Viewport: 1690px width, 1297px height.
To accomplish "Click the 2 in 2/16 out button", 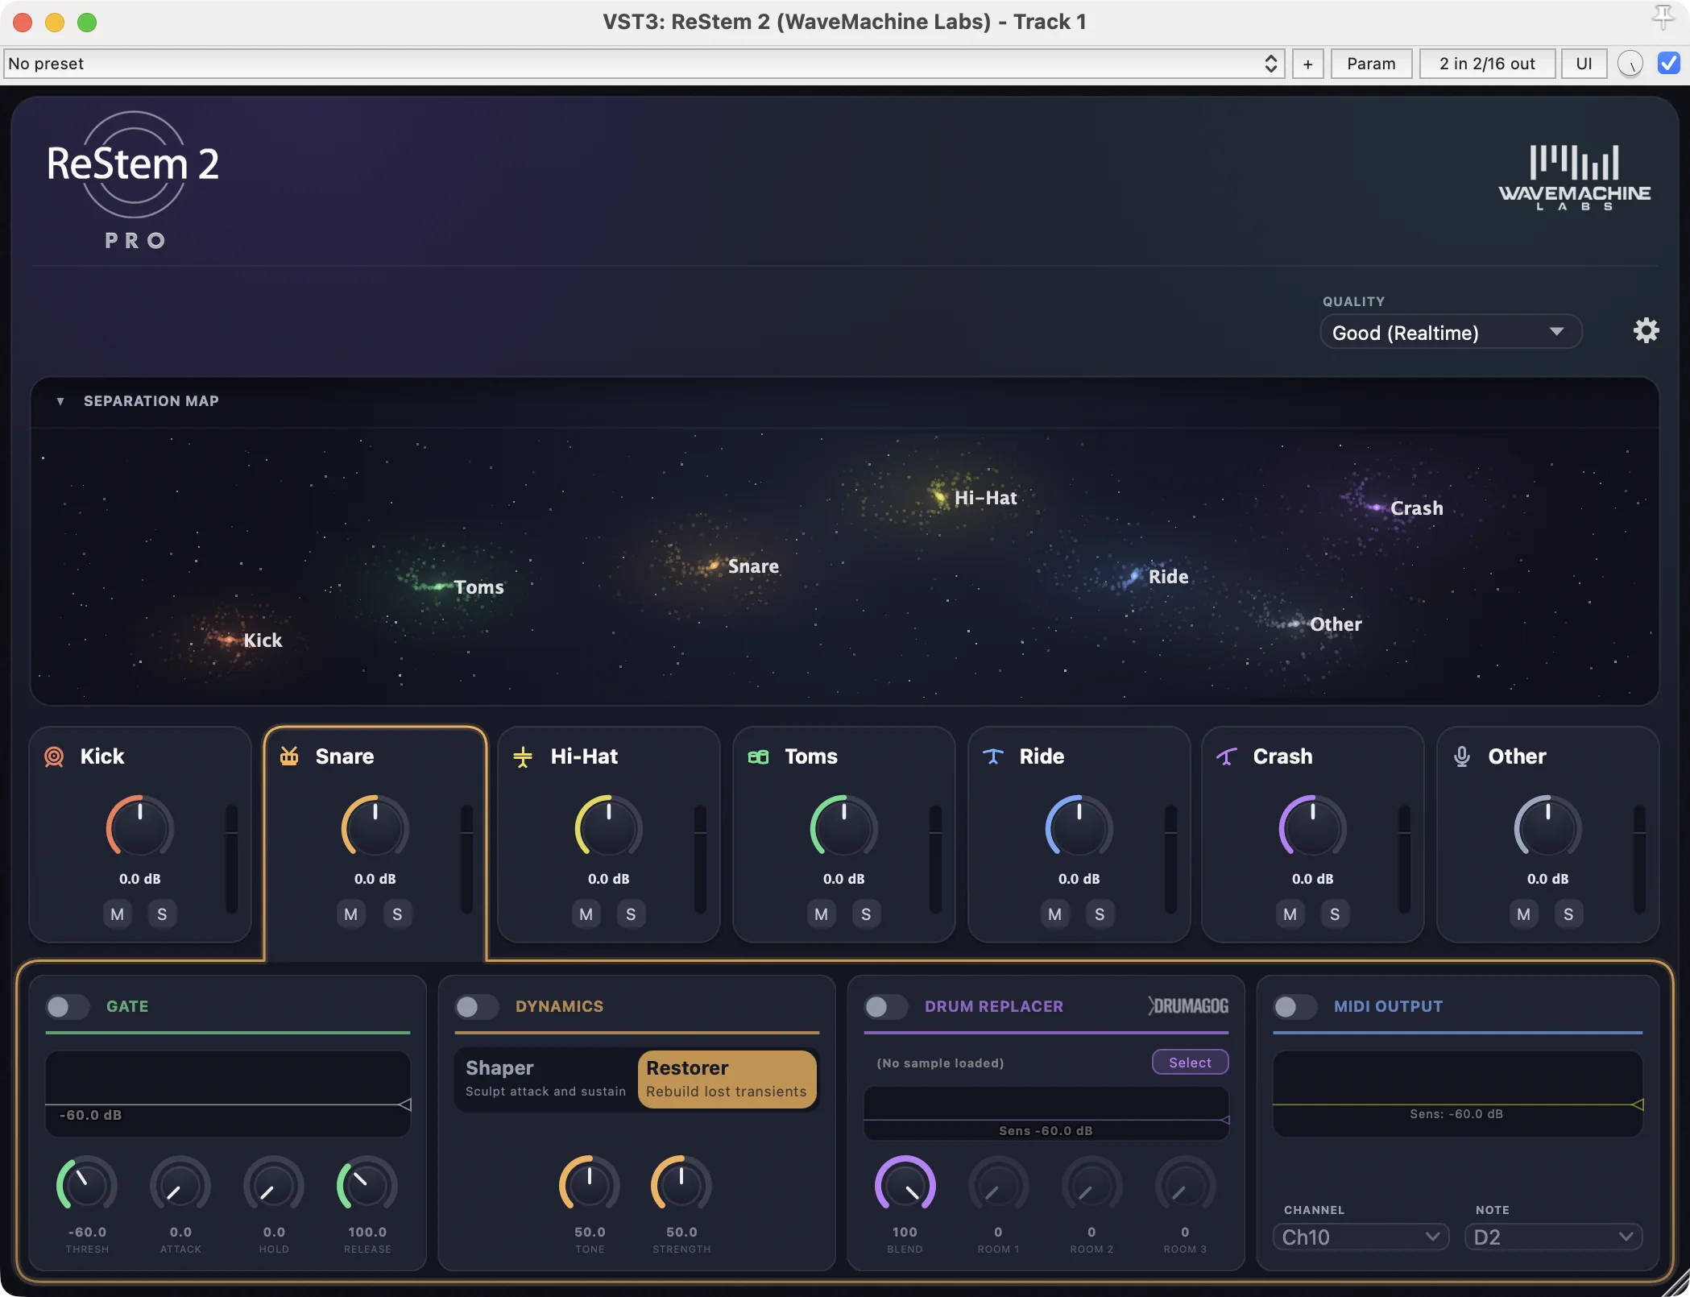I will tap(1487, 64).
